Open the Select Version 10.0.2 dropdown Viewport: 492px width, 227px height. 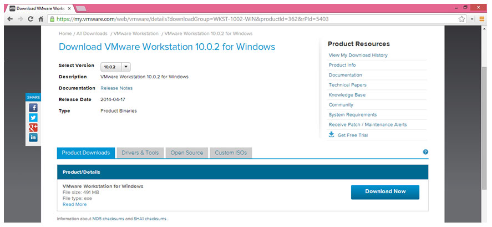pyautogui.click(x=115, y=67)
